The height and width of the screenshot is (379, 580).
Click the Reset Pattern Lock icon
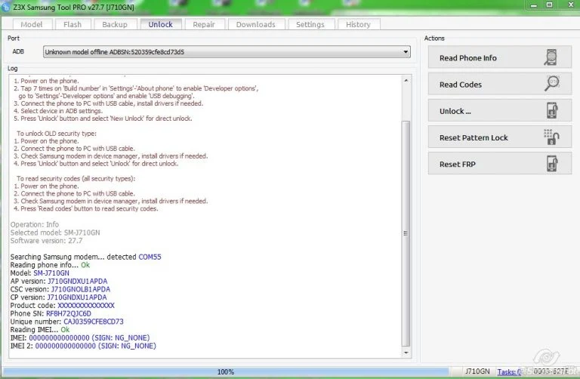551,137
